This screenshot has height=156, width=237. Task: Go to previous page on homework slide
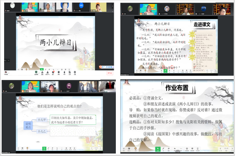(x=221, y=149)
